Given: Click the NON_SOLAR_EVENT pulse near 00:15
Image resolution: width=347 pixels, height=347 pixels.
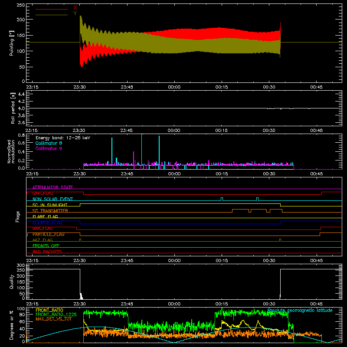Looking at the screenshot, I should pyautogui.click(x=222, y=199).
